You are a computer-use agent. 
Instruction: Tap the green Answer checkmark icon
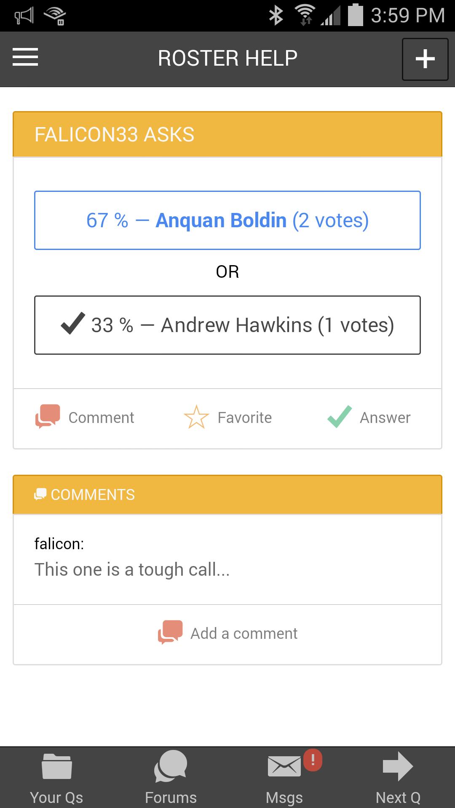[x=340, y=417]
